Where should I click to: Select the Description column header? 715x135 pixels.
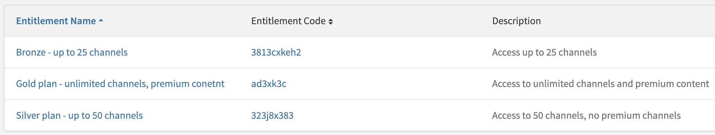click(x=516, y=21)
